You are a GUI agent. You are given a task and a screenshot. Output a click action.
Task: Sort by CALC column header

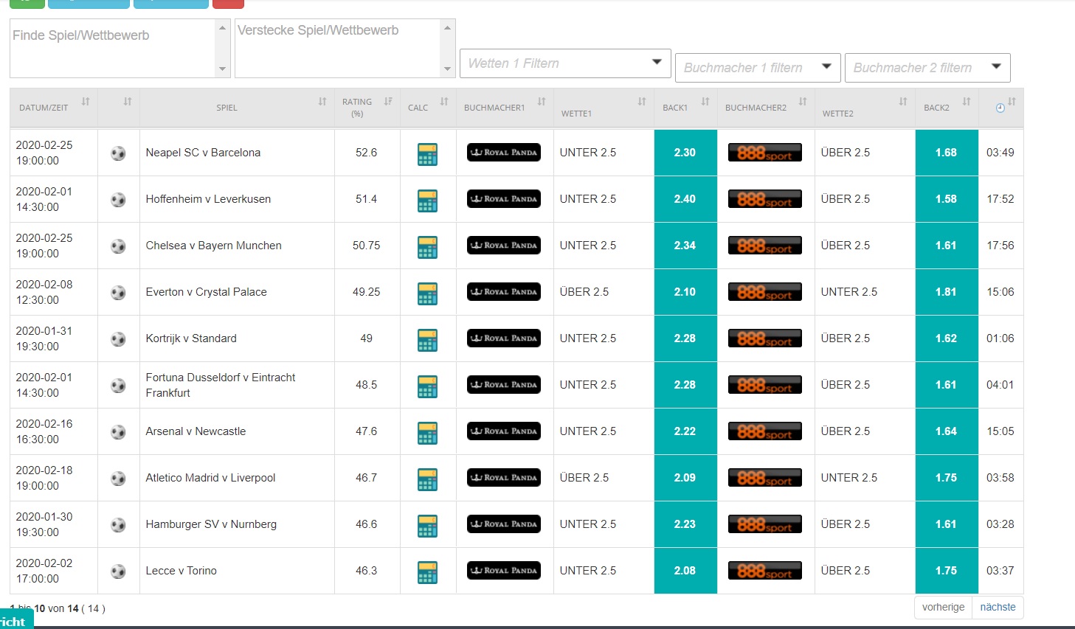coord(428,108)
